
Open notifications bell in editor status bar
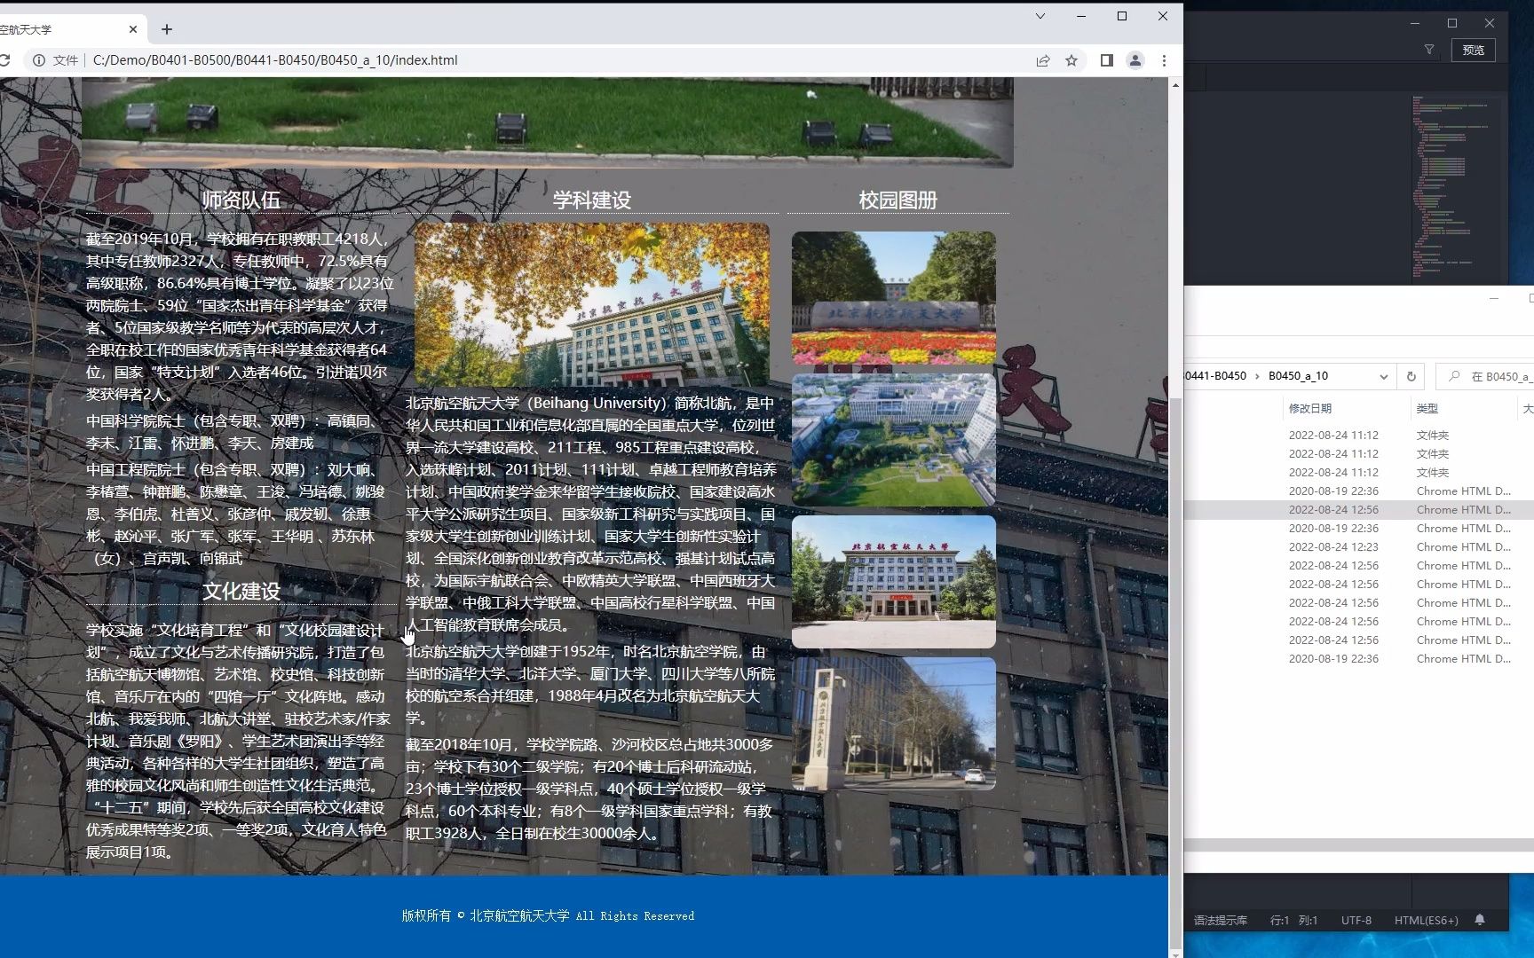[x=1480, y=921]
